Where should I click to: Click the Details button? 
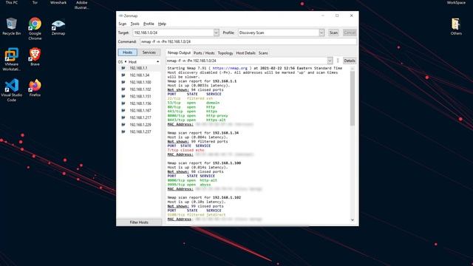tap(350, 61)
